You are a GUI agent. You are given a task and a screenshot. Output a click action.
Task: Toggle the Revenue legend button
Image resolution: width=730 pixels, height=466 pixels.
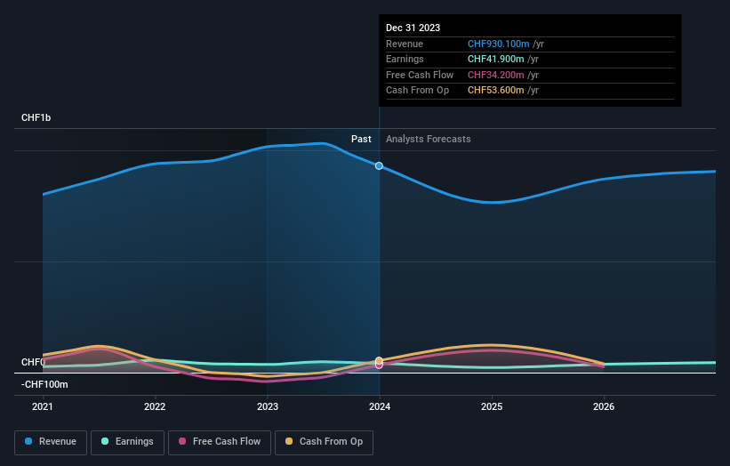[x=51, y=442]
